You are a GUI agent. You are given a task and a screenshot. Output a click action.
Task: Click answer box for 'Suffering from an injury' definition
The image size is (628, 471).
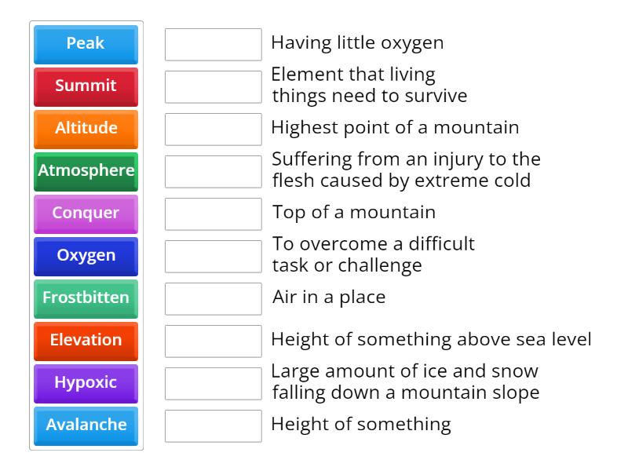coord(214,172)
